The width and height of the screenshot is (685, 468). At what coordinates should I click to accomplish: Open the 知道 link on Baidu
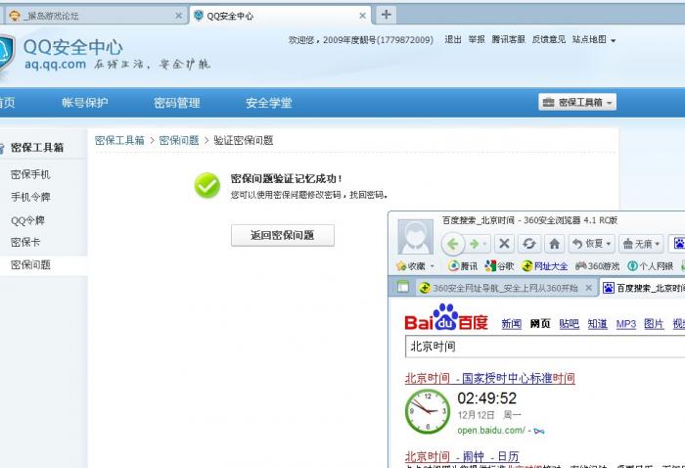pos(597,324)
